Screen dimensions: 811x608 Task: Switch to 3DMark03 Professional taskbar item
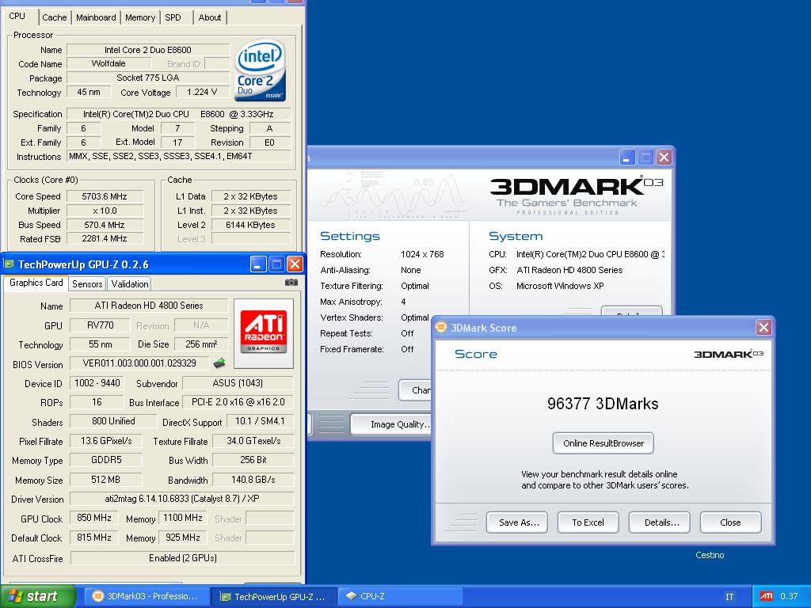pyautogui.click(x=146, y=596)
